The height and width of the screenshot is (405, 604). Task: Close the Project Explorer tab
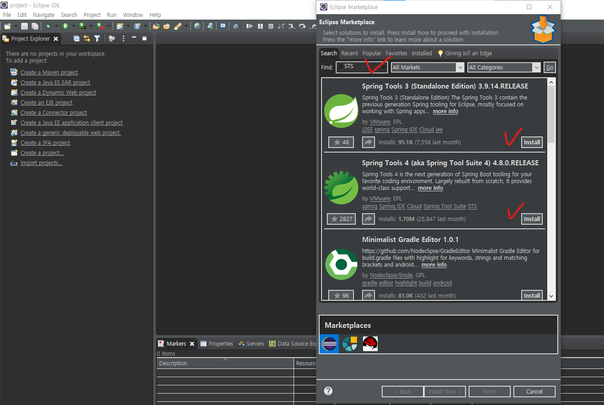[56, 39]
